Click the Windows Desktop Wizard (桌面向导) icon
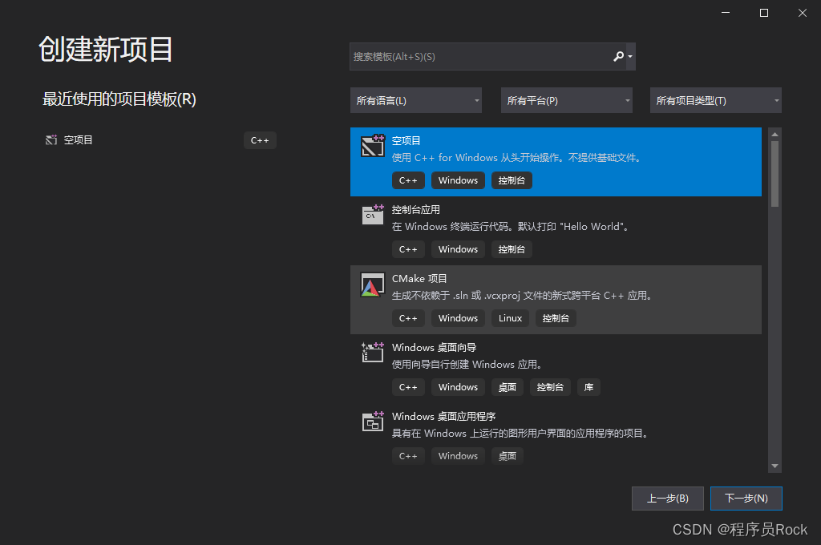The height and width of the screenshot is (545, 821). (373, 353)
